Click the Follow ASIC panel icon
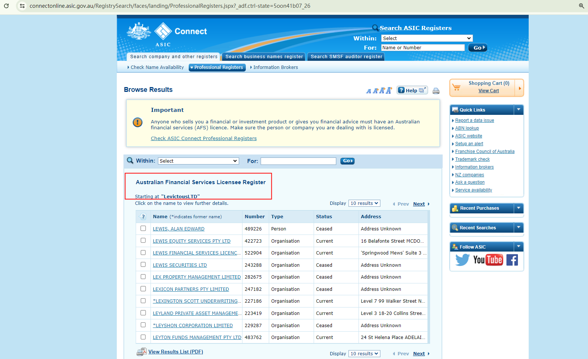This screenshot has width=588, height=359. [x=455, y=247]
